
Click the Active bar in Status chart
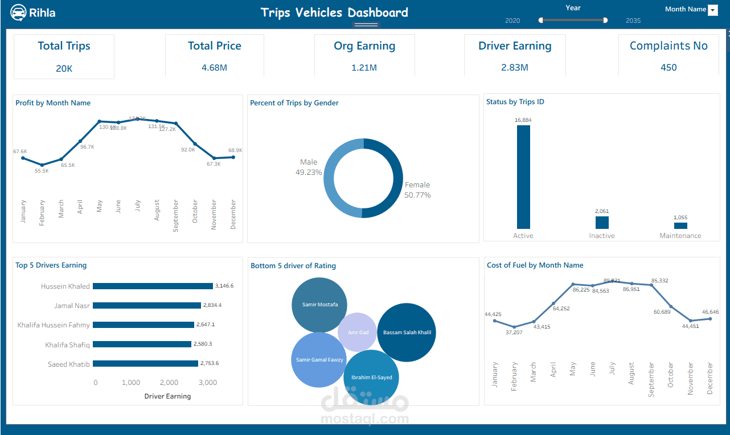(523, 178)
